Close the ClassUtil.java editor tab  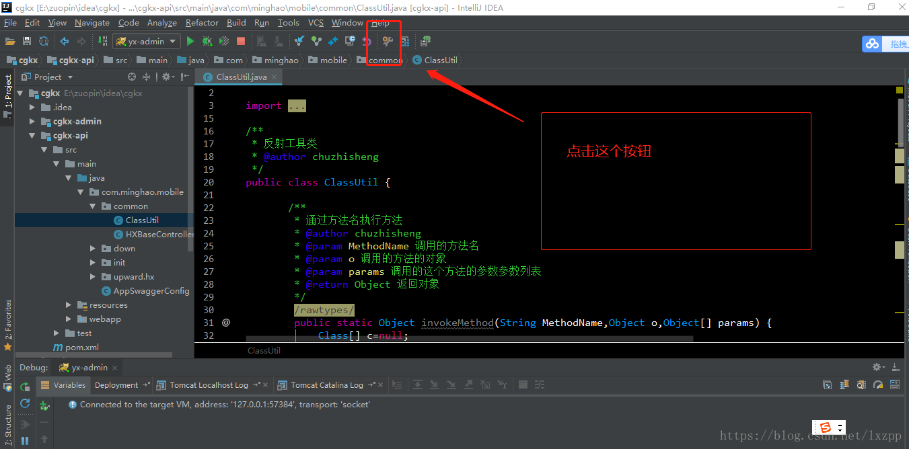(x=275, y=77)
